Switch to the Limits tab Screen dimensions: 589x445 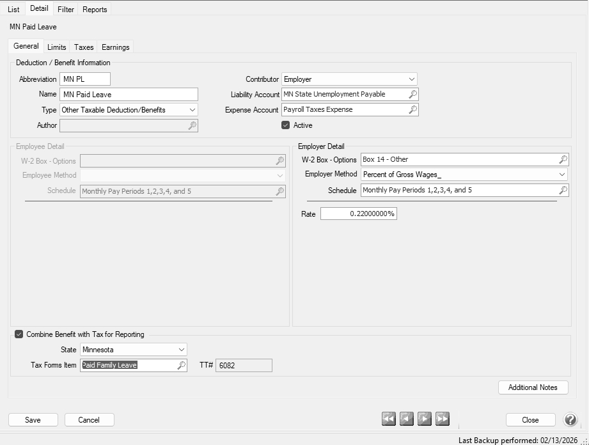click(56, 47)
